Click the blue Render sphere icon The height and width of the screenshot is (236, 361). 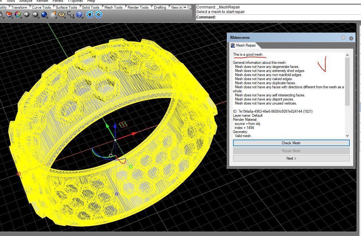[44, 14]
